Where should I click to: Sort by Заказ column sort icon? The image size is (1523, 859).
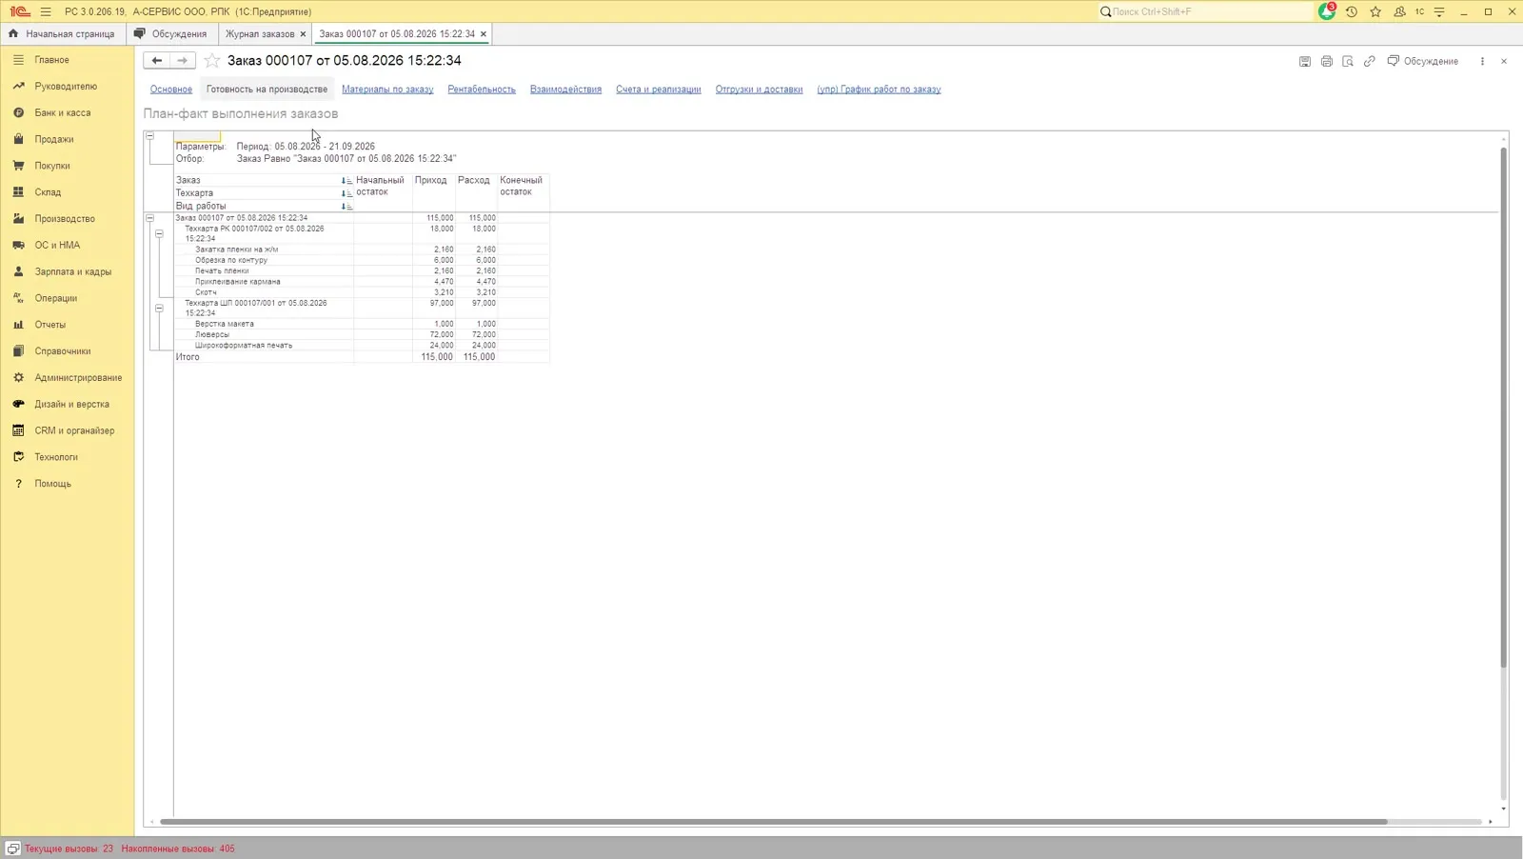tap(346, 180)
